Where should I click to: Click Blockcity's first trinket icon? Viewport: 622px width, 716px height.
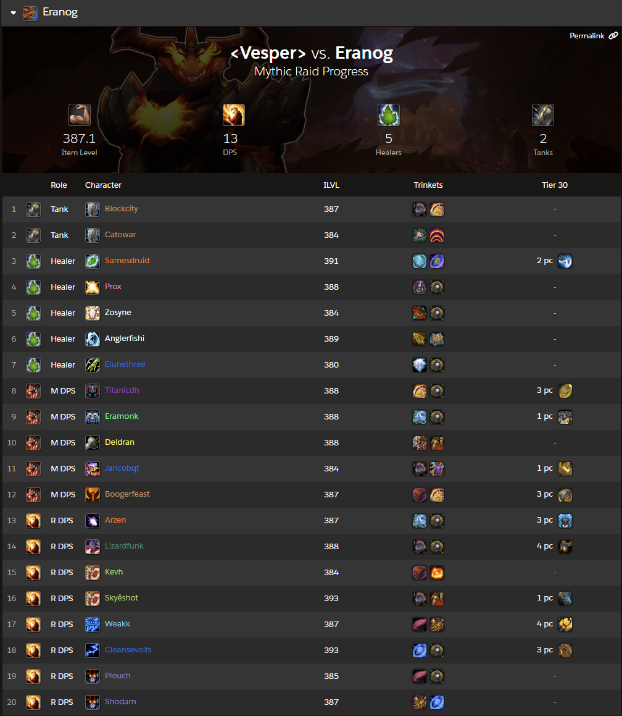(x=420, y=209)
